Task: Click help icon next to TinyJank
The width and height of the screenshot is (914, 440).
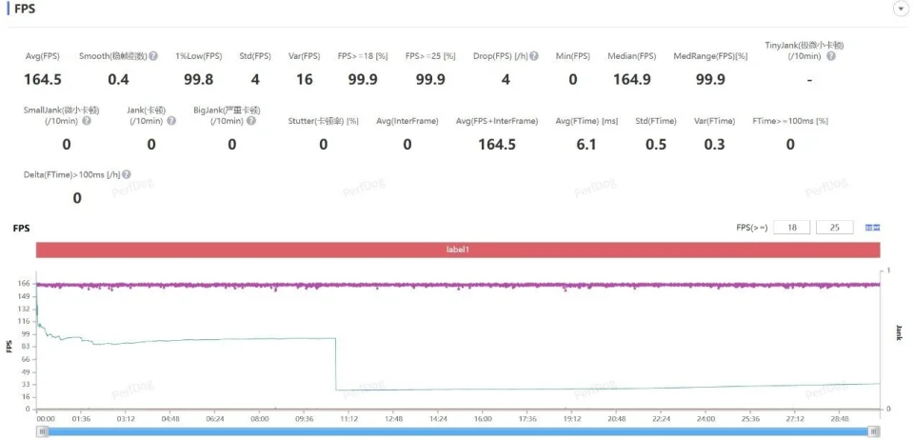Action: 831,56
